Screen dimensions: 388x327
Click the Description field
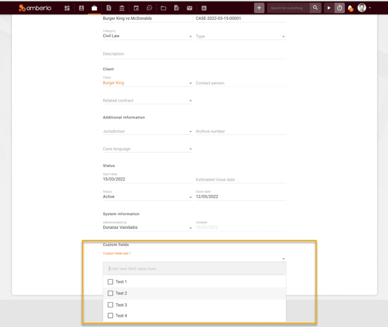pyautogui.click(x=194, y=54)
